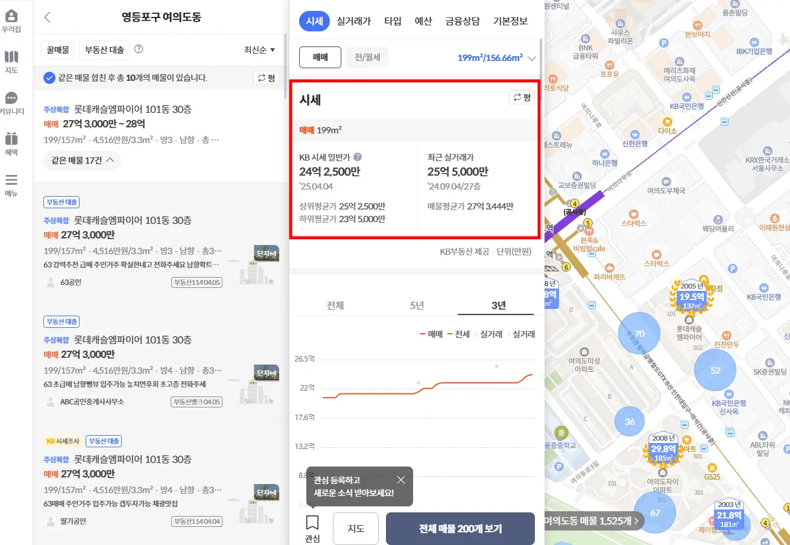Click the 지도 button beside 관심

[x=356, y=529]
